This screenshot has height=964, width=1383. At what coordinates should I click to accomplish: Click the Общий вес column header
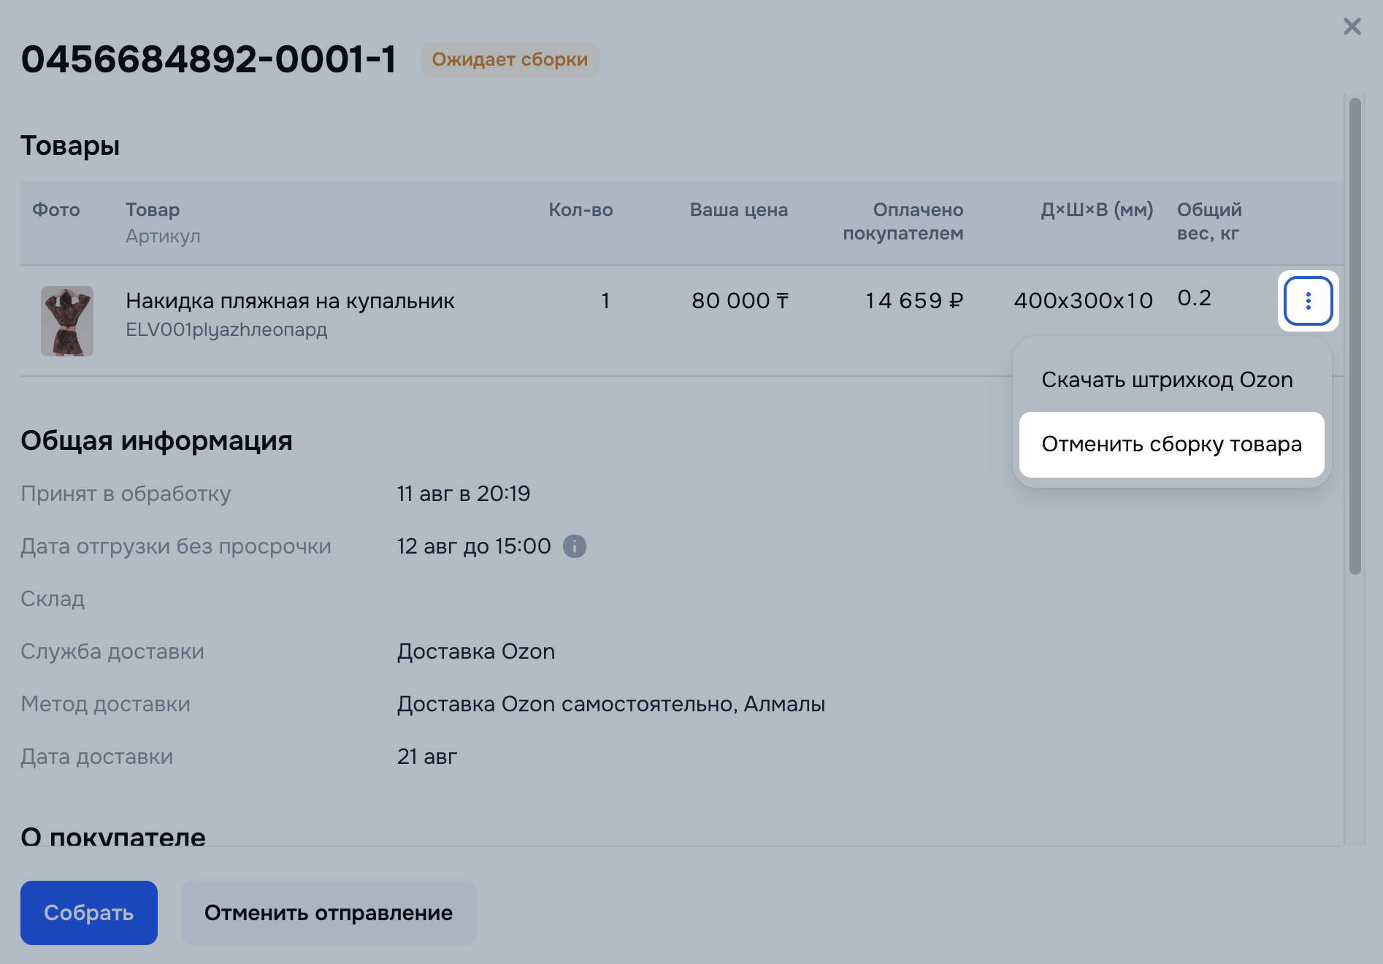(x=1209, y=221)
